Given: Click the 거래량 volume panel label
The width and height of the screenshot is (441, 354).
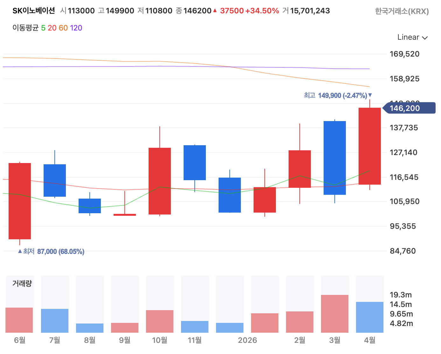Looking at the screenshot, I should click(22, 283).
